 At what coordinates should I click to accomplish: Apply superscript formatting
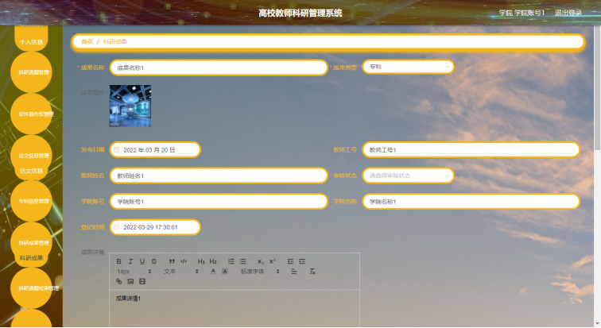[x=273, y=261]
